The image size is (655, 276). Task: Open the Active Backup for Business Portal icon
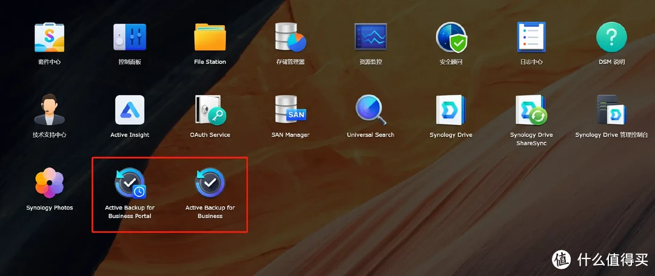click(130, 183)
